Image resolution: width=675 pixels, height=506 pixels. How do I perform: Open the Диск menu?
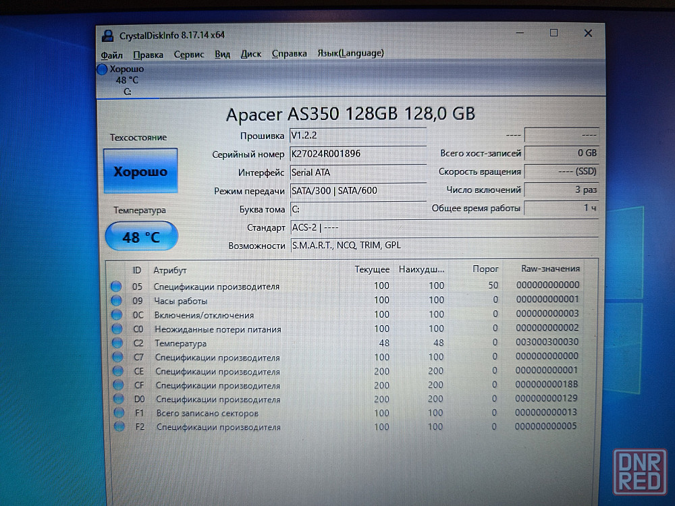pyautogui.click(x=251, y=54)
